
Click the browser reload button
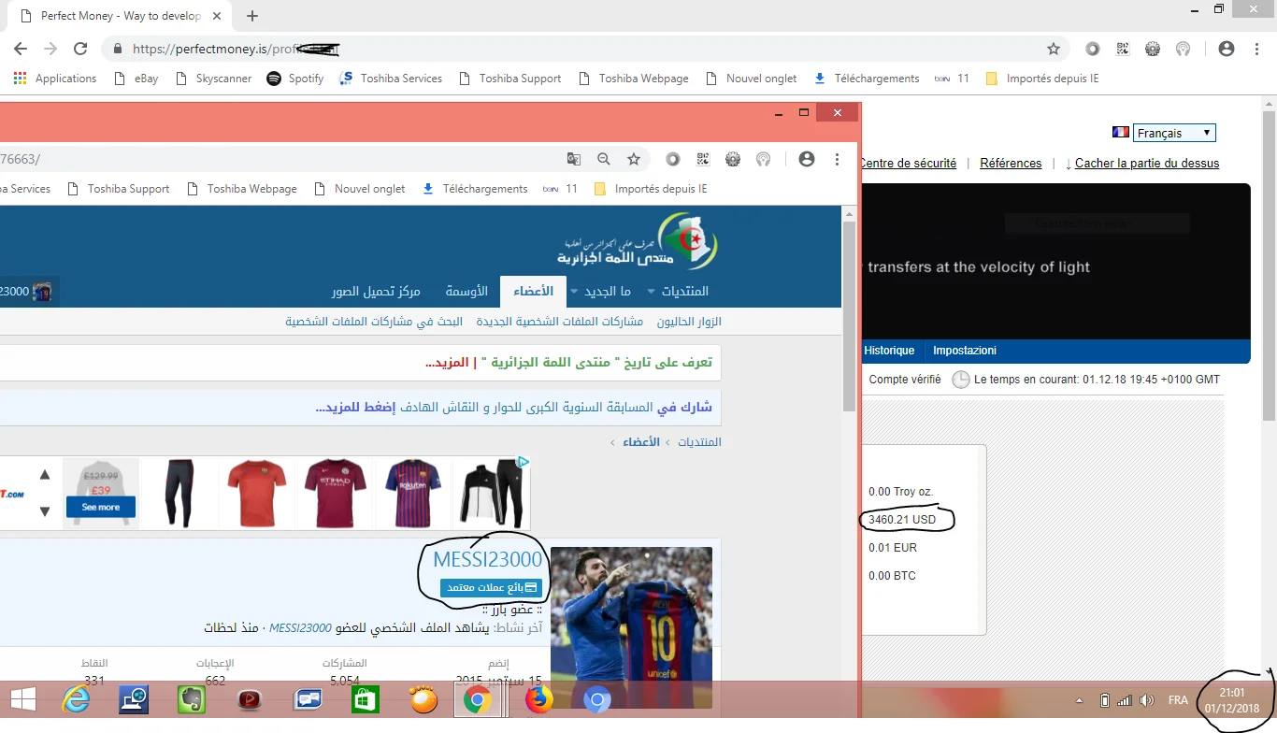80,49
